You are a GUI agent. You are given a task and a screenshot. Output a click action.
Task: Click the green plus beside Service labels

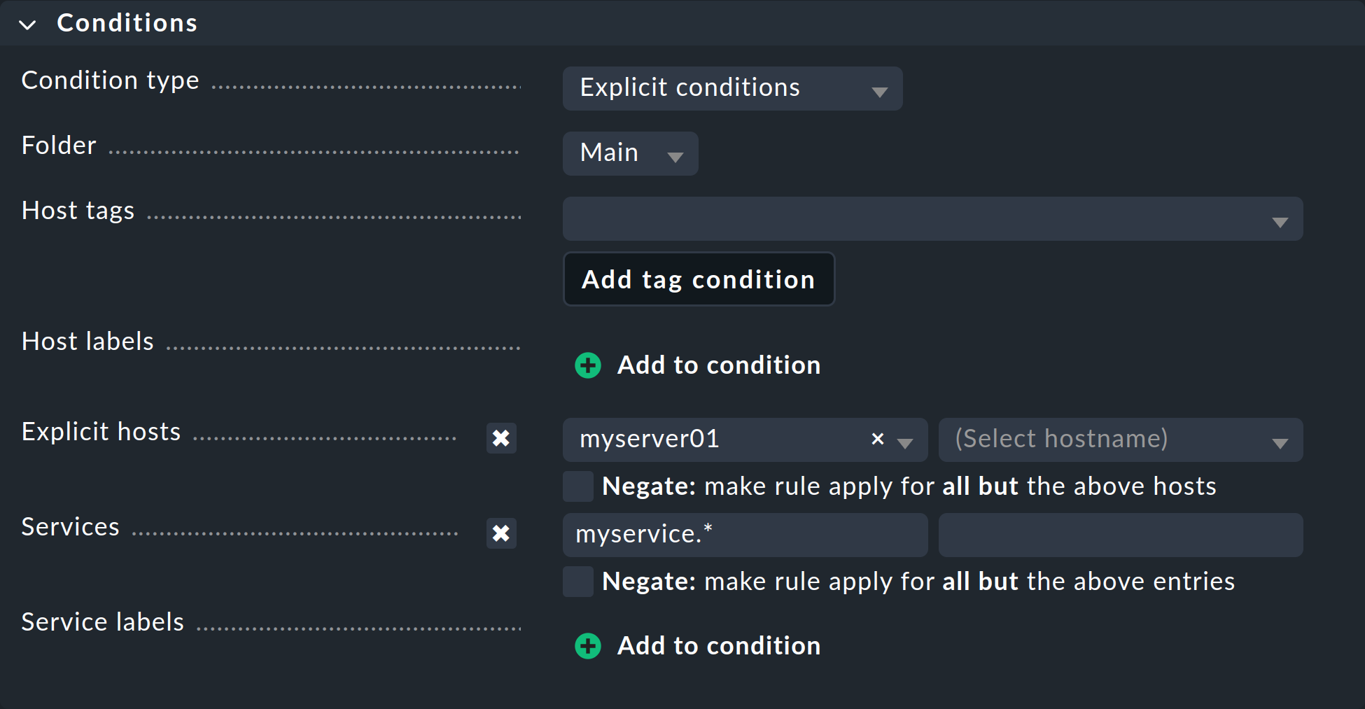[587, 646]
